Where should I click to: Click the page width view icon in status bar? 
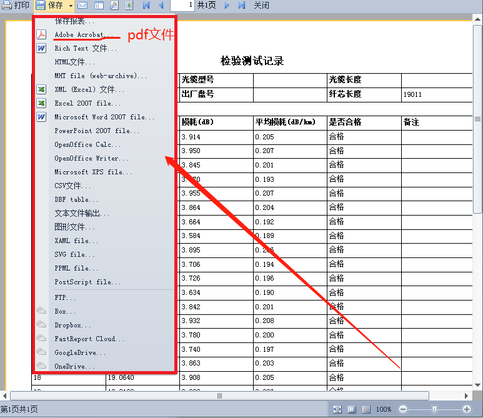click(337, 409)
